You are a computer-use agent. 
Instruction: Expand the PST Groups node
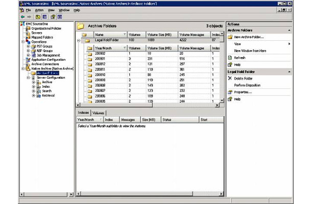point(28,46)
